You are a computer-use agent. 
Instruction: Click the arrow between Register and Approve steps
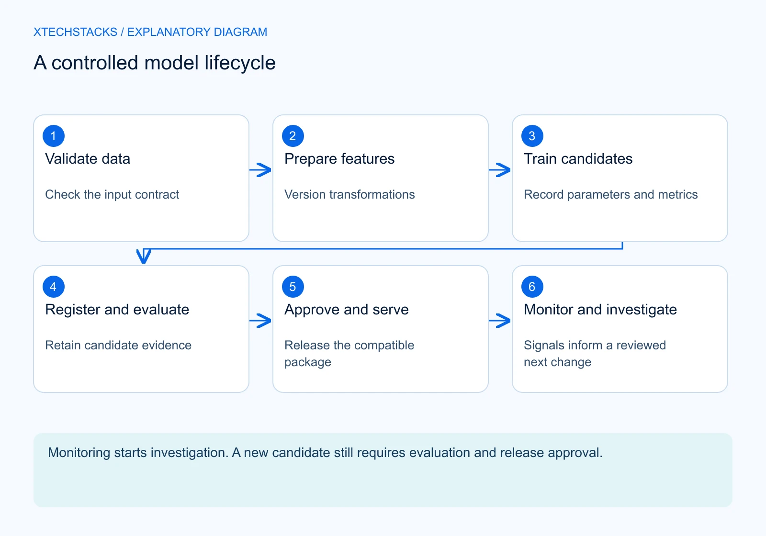[x=260, y=321]
